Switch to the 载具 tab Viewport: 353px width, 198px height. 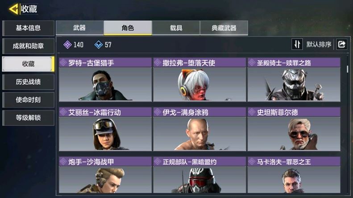[176, 28]
